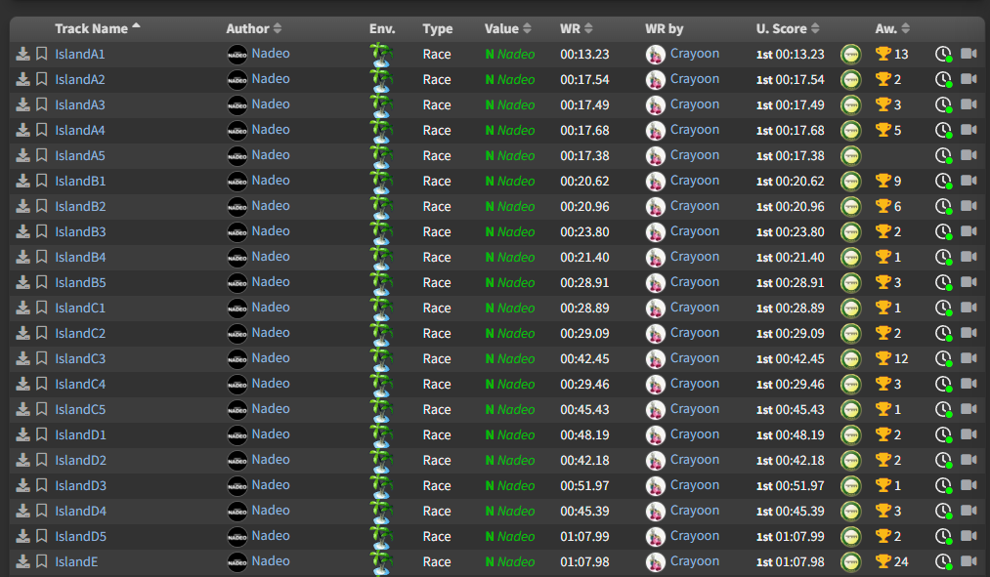Image resolution: width=990 pixels, height=577 pixels.
Task: Open Crayoon's profile in IslandD4 row
Action: coord(695,511)
